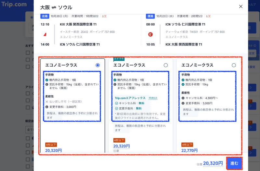The image size is (260, 171).
Task: Click the 大阪 ⇌ ソウル dialog title
Action: tap(56, 7)
